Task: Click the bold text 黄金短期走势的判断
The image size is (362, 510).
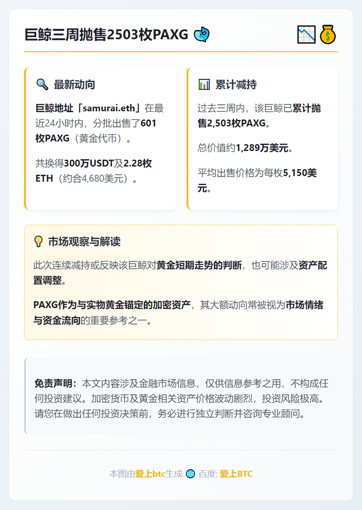Action: click(199, 265)
